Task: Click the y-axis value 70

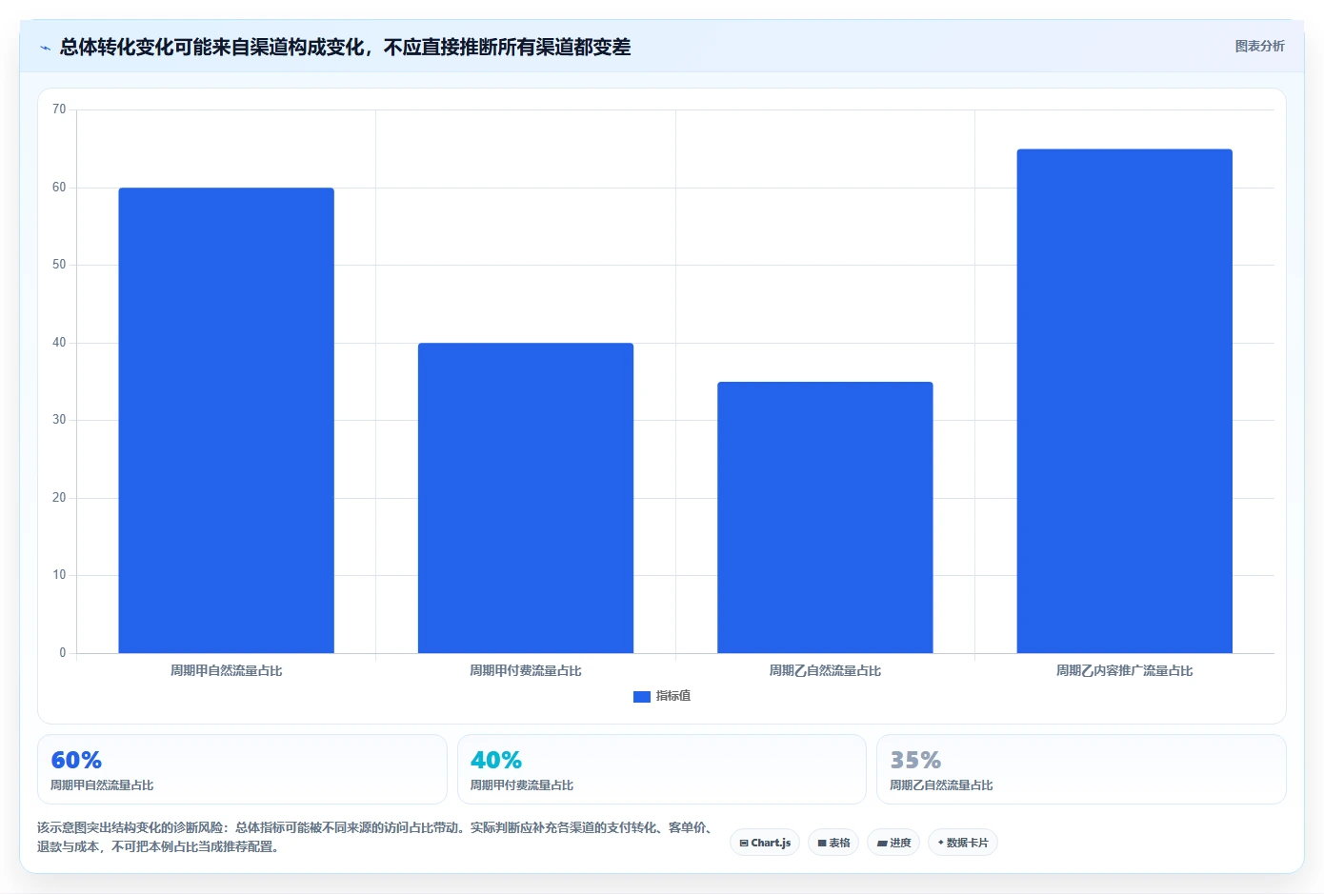Action: (x=59, y=109)
